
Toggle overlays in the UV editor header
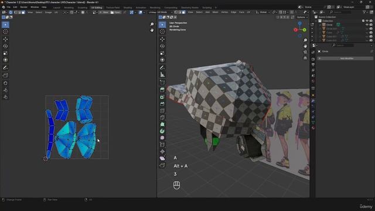coord(141,12)
